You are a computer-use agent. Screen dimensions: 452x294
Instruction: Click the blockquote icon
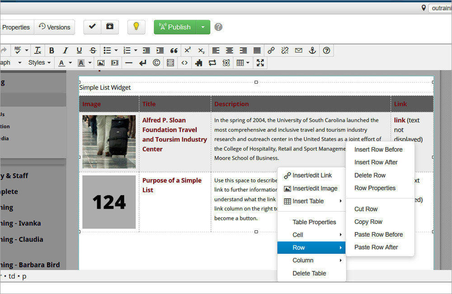click(x=174, y=50)
